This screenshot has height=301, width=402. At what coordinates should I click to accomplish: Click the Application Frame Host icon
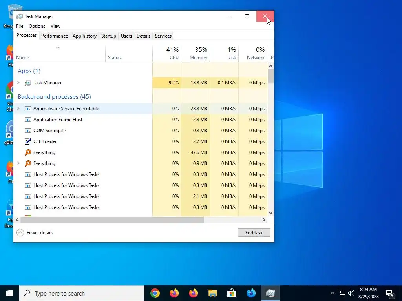[28, 120]
